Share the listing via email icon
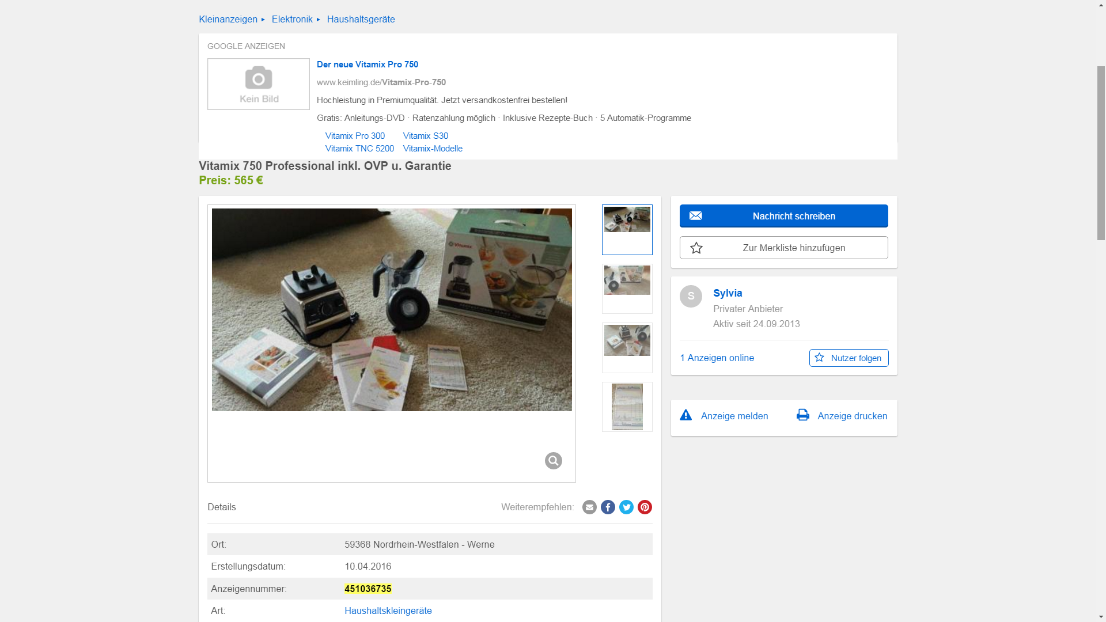Screen dimensions: 1106x622 click(x=589, y=507)
